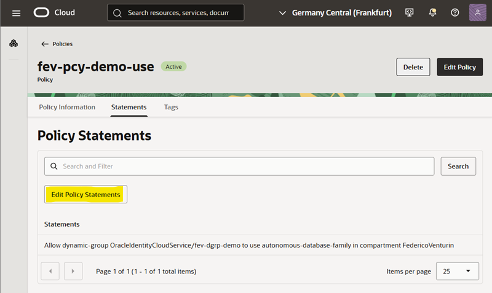Click the Search button
Image resolution: width=492 pixels, height=293 pixels.
[458, 166]
